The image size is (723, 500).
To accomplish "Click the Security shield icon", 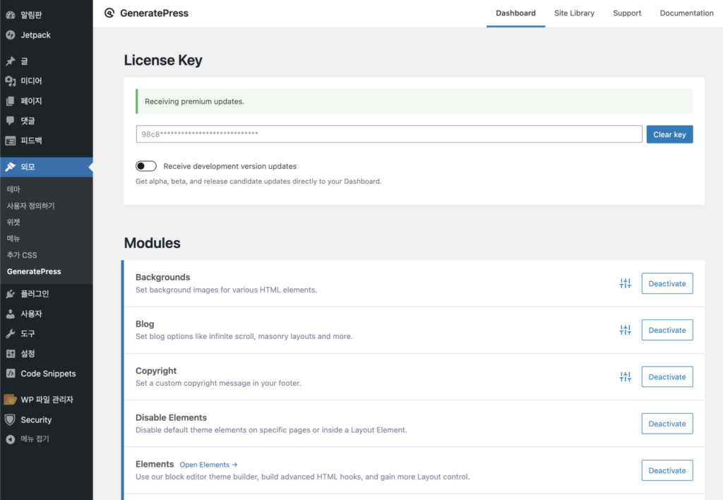I will click(10, 419).
